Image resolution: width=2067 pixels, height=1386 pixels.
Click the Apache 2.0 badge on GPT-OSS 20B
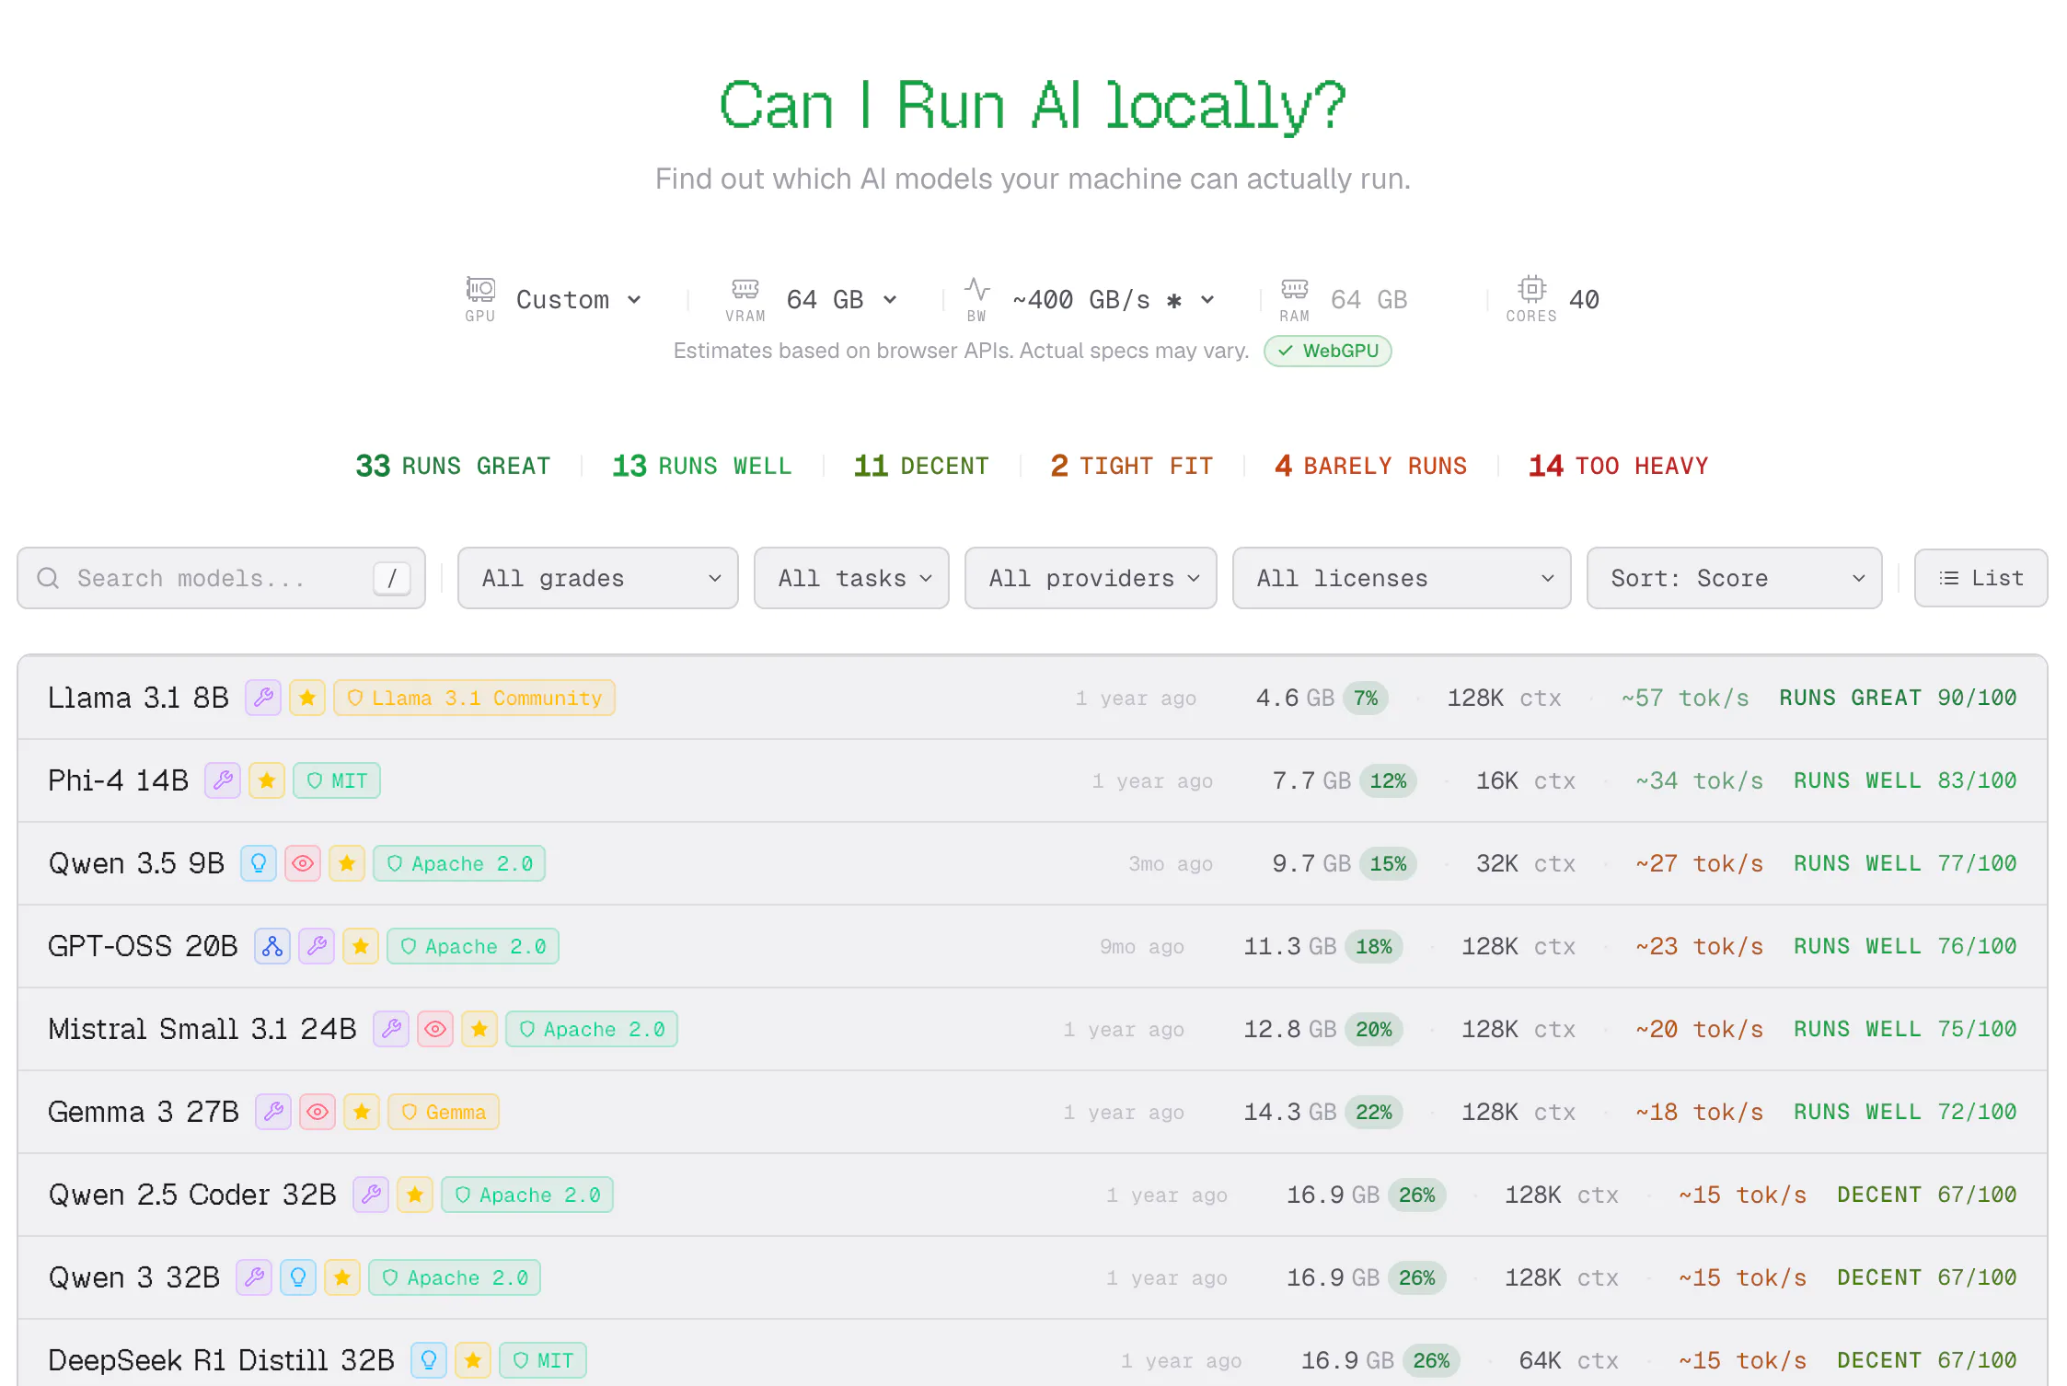click(x=473, y=946)
